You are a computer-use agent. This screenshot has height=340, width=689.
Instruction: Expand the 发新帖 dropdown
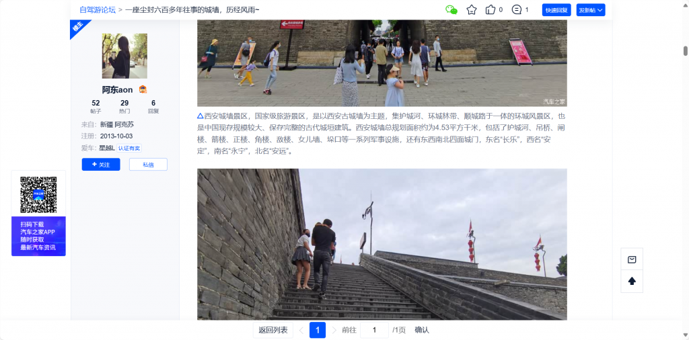[x=591, y=10]
